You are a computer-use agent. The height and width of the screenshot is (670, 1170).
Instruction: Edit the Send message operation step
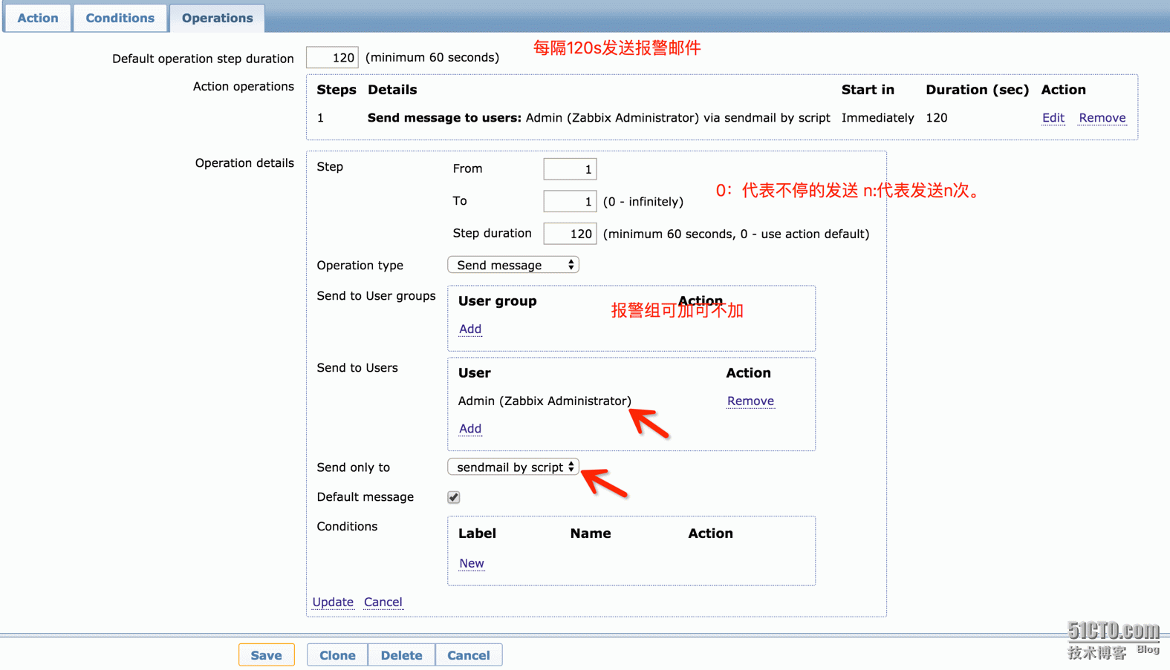[x=1053, y=118]
